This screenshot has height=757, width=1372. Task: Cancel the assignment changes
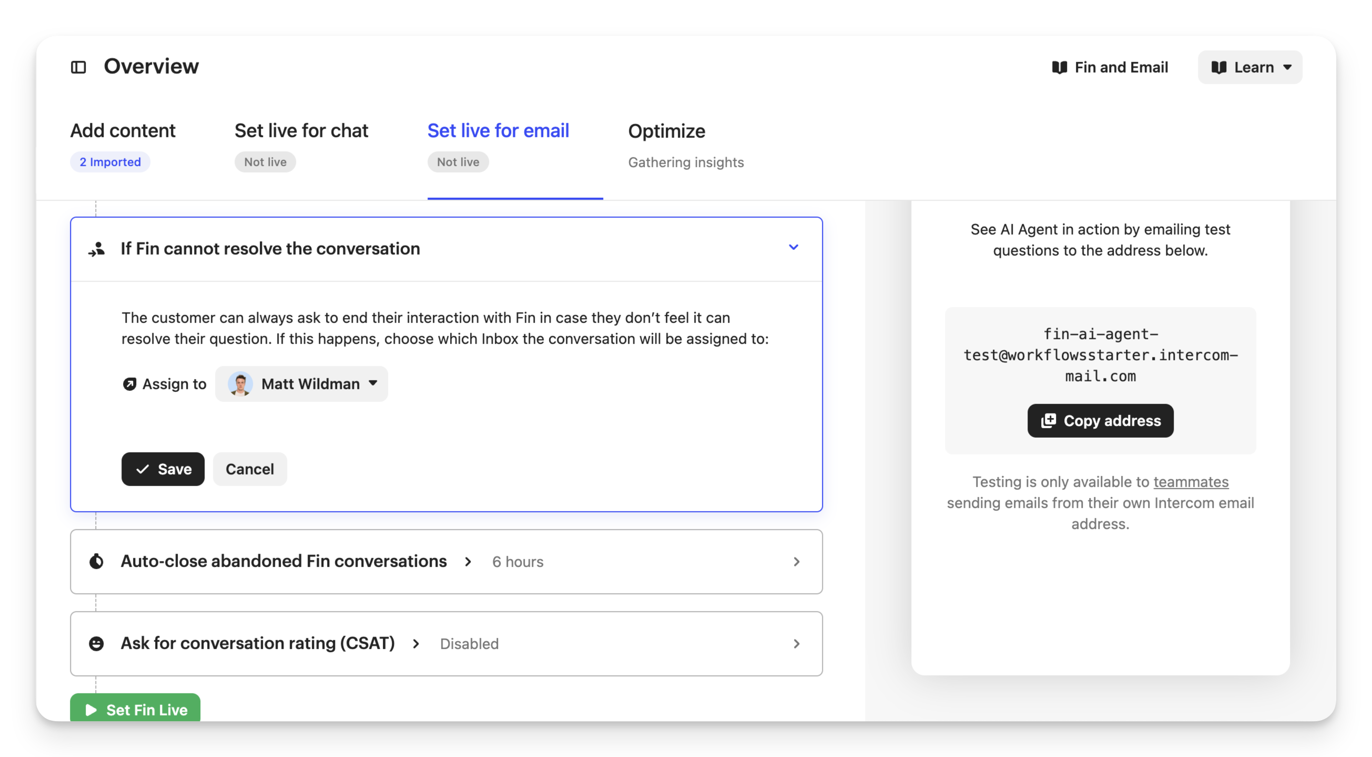pyautogui.click(x=250, y=469)
